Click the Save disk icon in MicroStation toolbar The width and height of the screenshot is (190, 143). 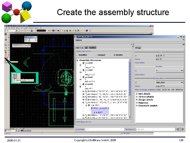coord(67,31)
